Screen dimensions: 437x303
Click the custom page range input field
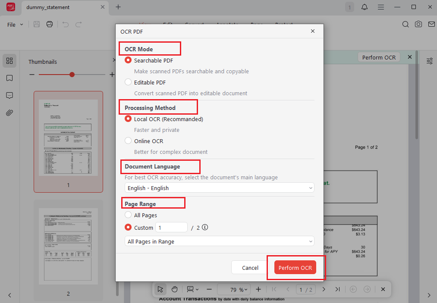coord(171,228)
